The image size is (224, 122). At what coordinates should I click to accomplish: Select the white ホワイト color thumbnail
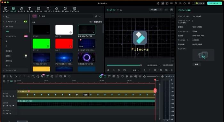[64, 30]
